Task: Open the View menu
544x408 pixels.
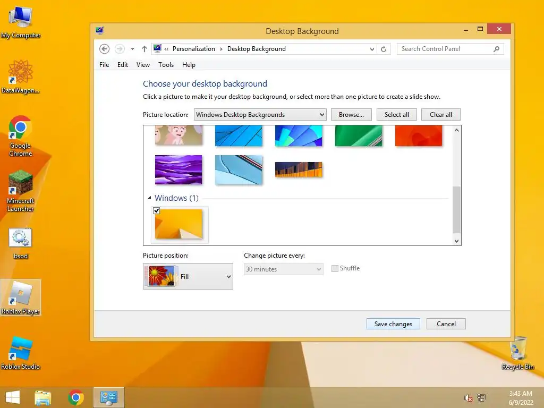Action: click(143, 65)
